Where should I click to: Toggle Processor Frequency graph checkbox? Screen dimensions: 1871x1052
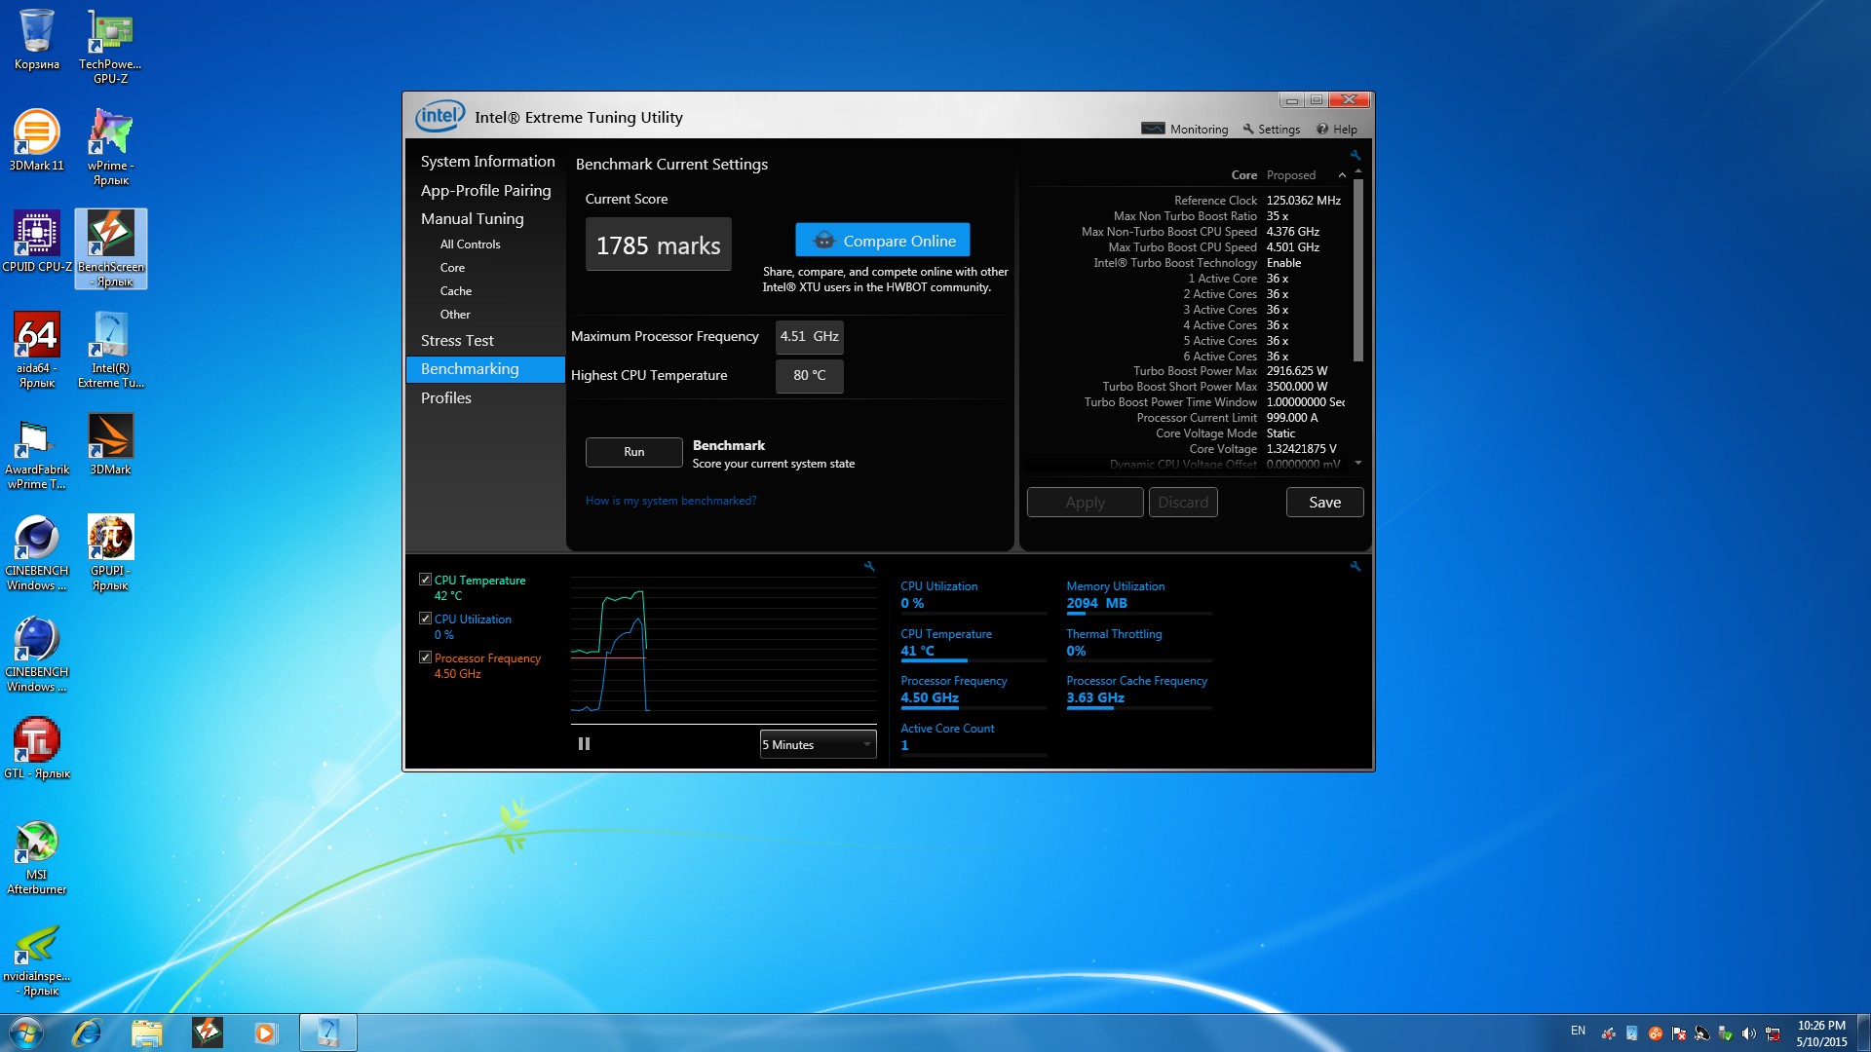pyautogui.click(x=425, y=657)
